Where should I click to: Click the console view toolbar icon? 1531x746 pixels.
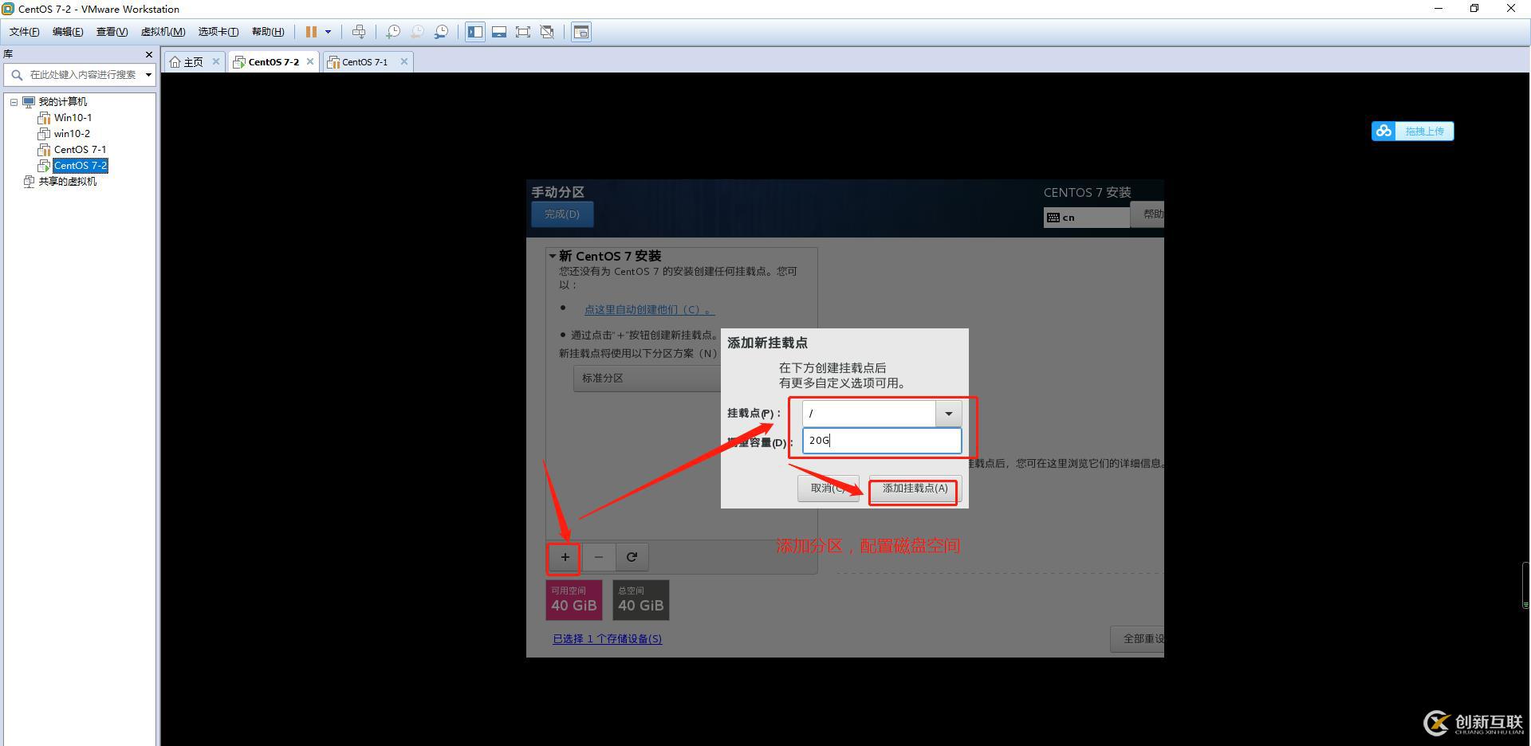581,32
